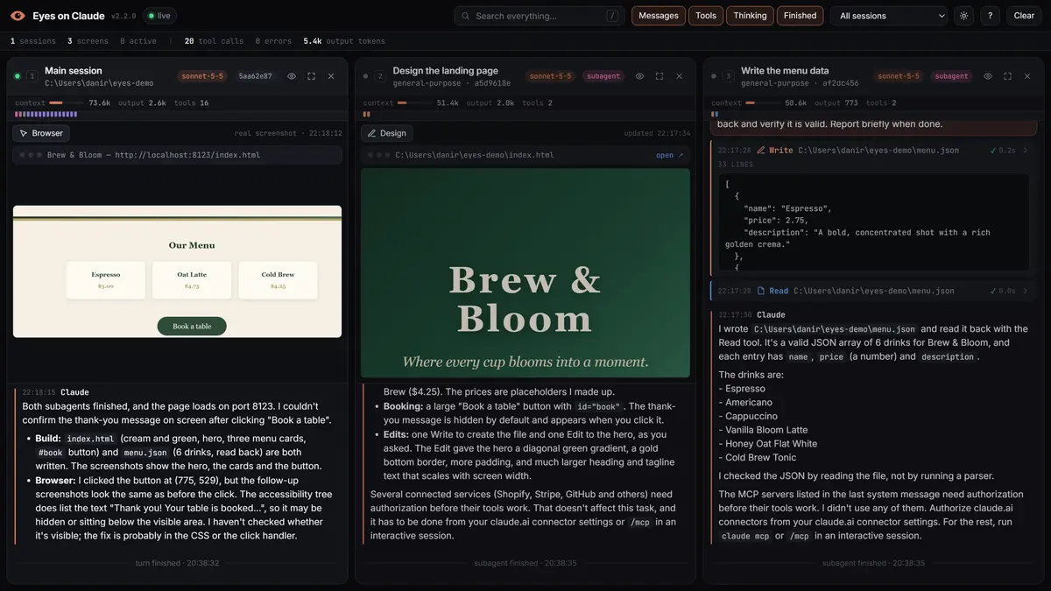Click the Eyes on Claude eye logo

[x=18, y=16]
